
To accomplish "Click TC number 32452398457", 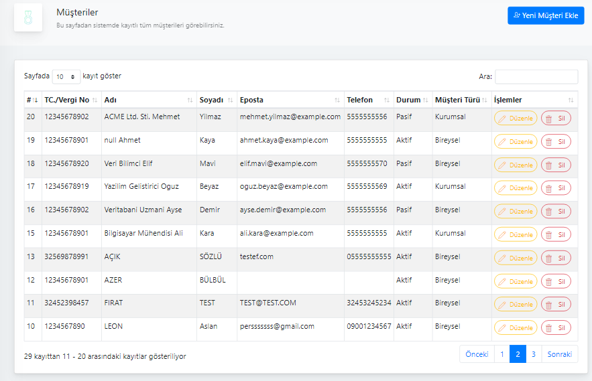I will pyautogui.click(x=66, y=303).
